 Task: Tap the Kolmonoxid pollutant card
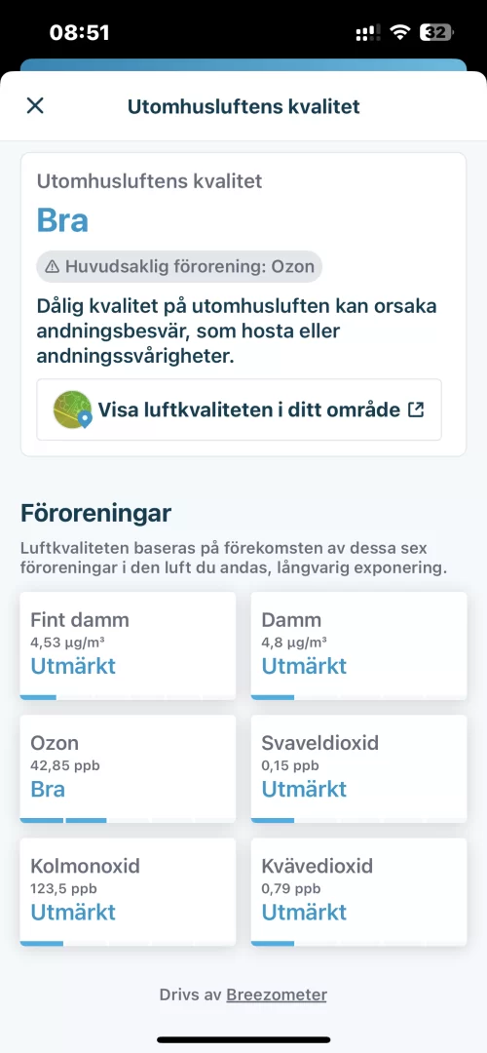pyautogui.click(x=129, y=892)
